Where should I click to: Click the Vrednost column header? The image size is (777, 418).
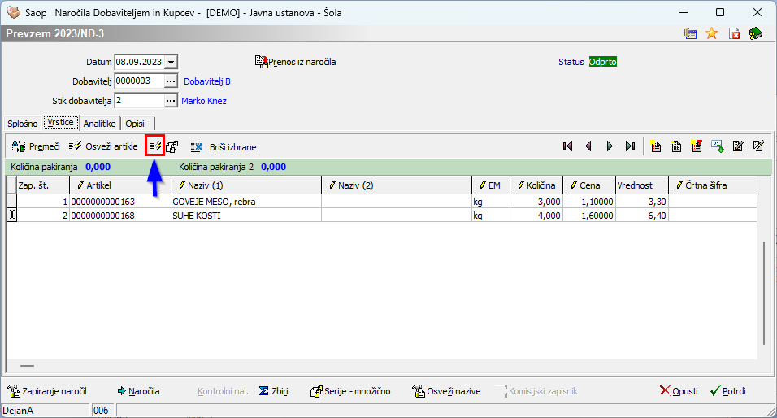642,185
